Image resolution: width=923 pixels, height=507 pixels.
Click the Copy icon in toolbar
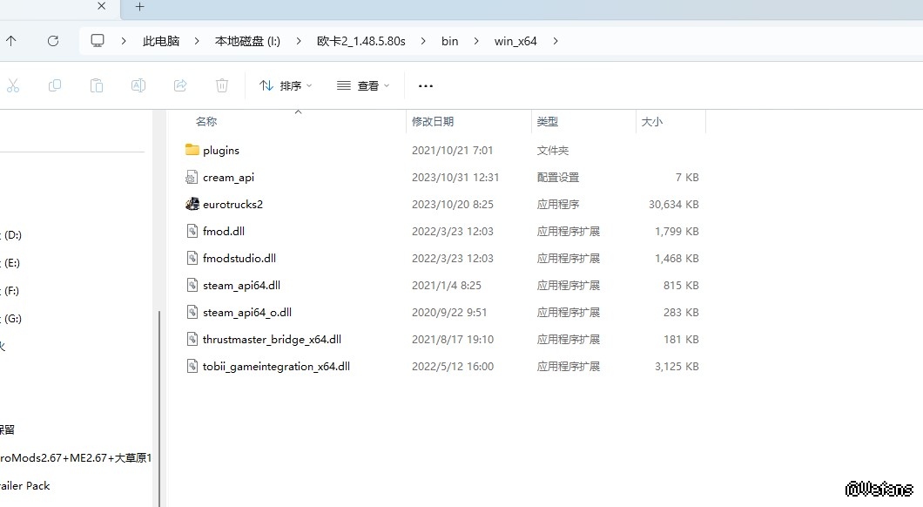pyautogui.click(x=55, y=85)
